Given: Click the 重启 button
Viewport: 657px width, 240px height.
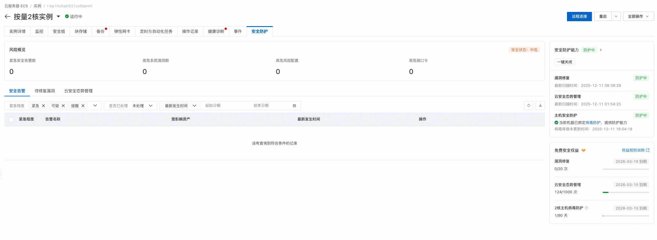Looking at the screenshot, I should [x=603, y=17].
